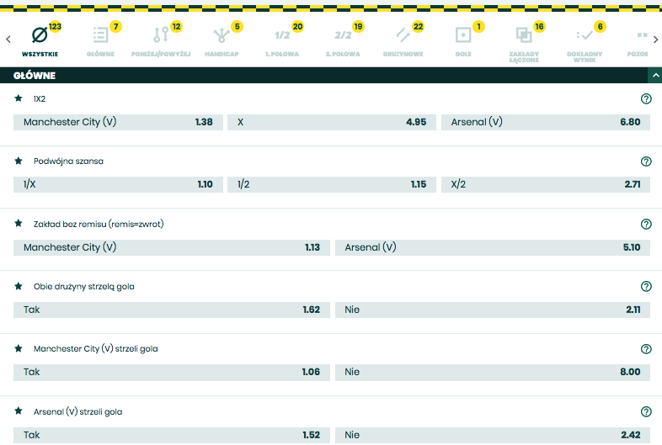
Task: Open the Drużynowe markets tab
Action: (403, 36)
